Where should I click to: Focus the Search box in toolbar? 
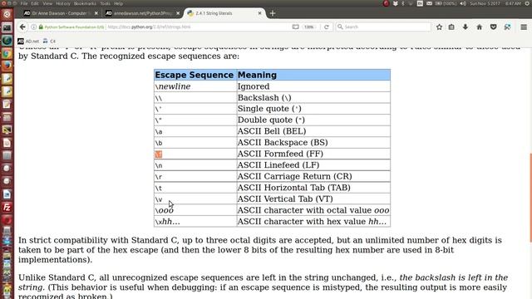pos(383,27)
